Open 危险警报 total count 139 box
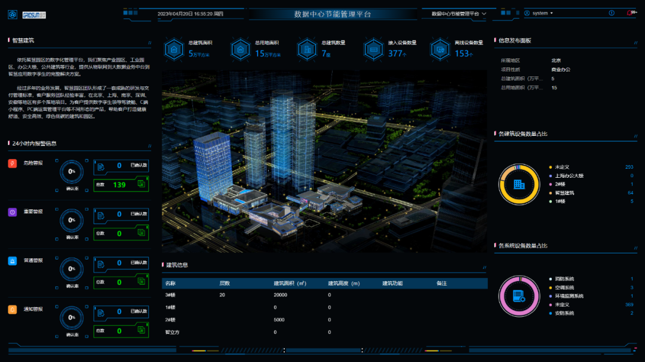 click(121, 184)
